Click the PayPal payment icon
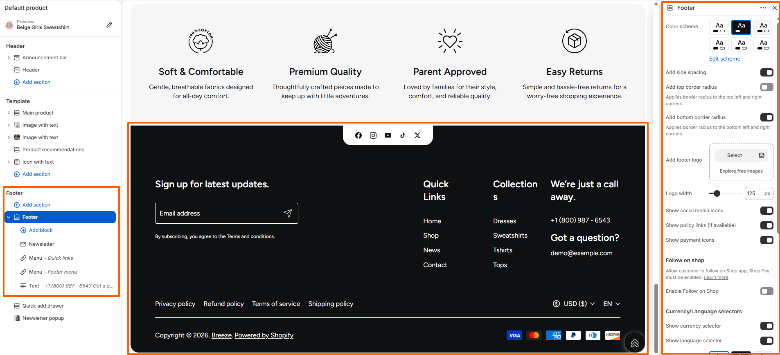The image size is (780, 355). coord(573,335)
